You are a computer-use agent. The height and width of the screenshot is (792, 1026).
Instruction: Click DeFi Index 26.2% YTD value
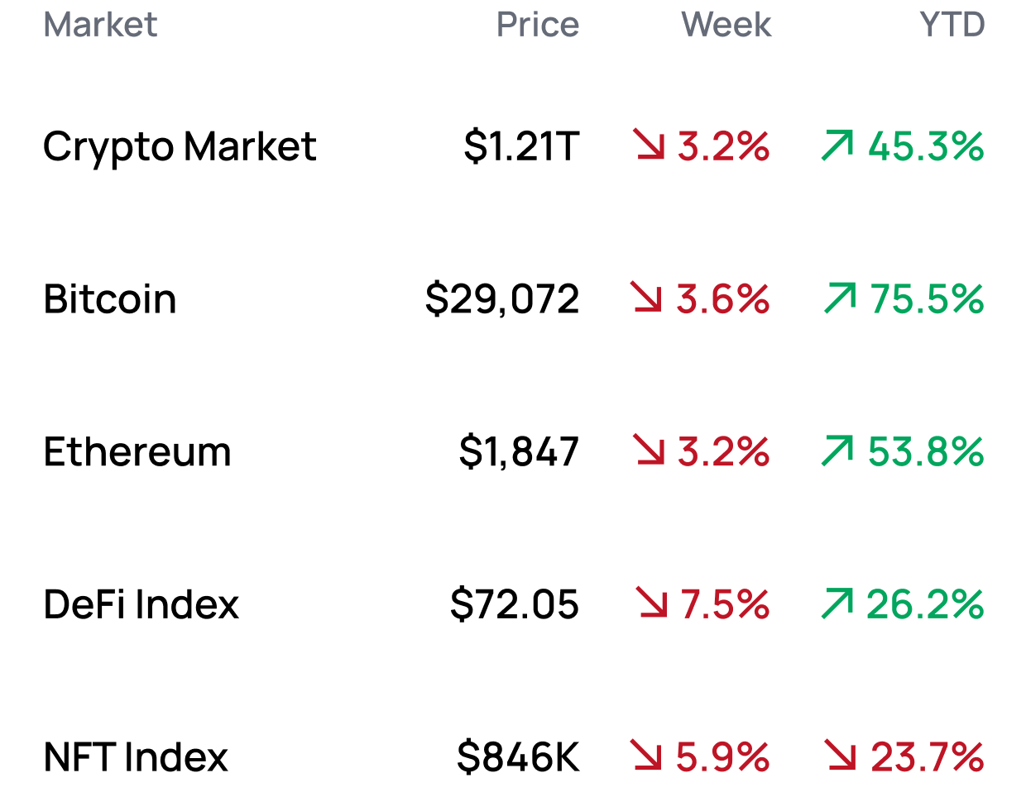click(925, 604)
